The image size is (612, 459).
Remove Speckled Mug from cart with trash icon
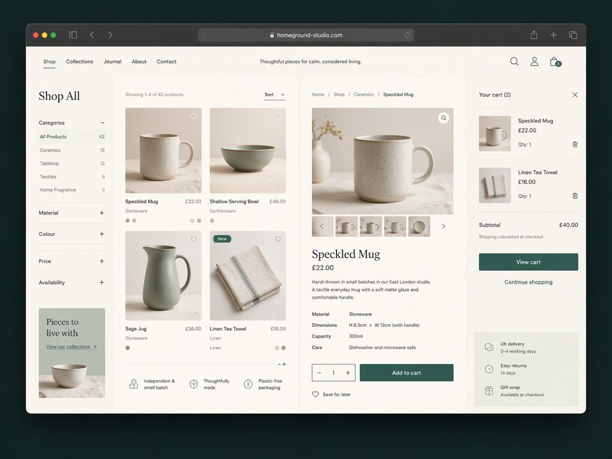click(x=575, y=145)
